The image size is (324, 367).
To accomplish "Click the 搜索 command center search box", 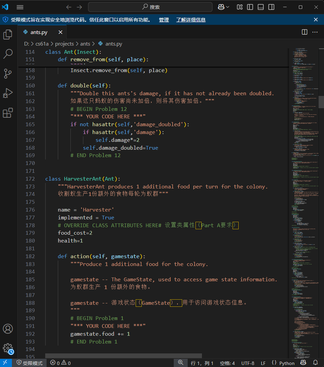I will [150, 7].
